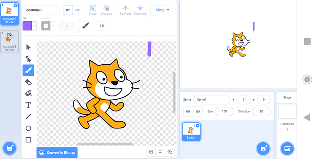Choose the Line tool
This screenshot has height=159, width=318.
point(28,117)
